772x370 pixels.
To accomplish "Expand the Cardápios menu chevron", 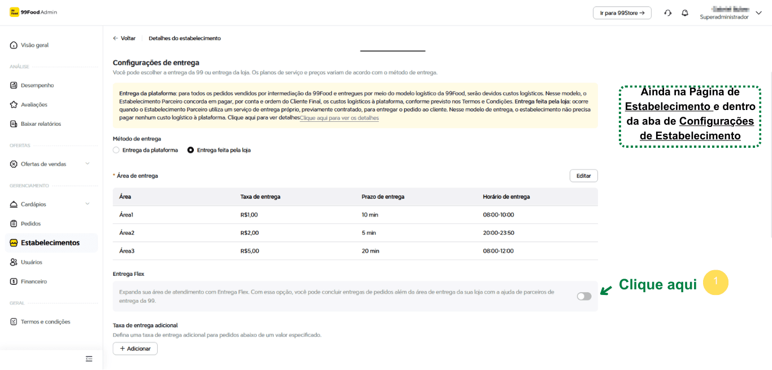I will point(87,204).
